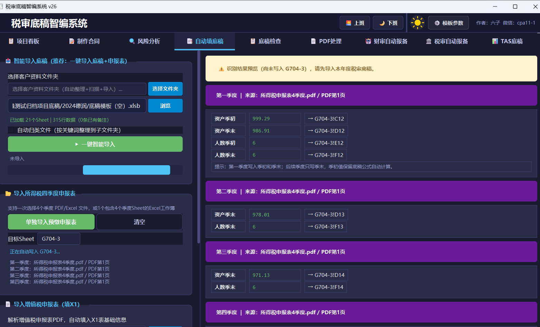The height and width of the screenshot is (327, 540).
Task: Switch to the 制作合同 tab
Action: [x=84, y=41]
